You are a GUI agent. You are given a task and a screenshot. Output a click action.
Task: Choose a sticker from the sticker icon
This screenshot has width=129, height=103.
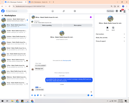coord(38,95)
